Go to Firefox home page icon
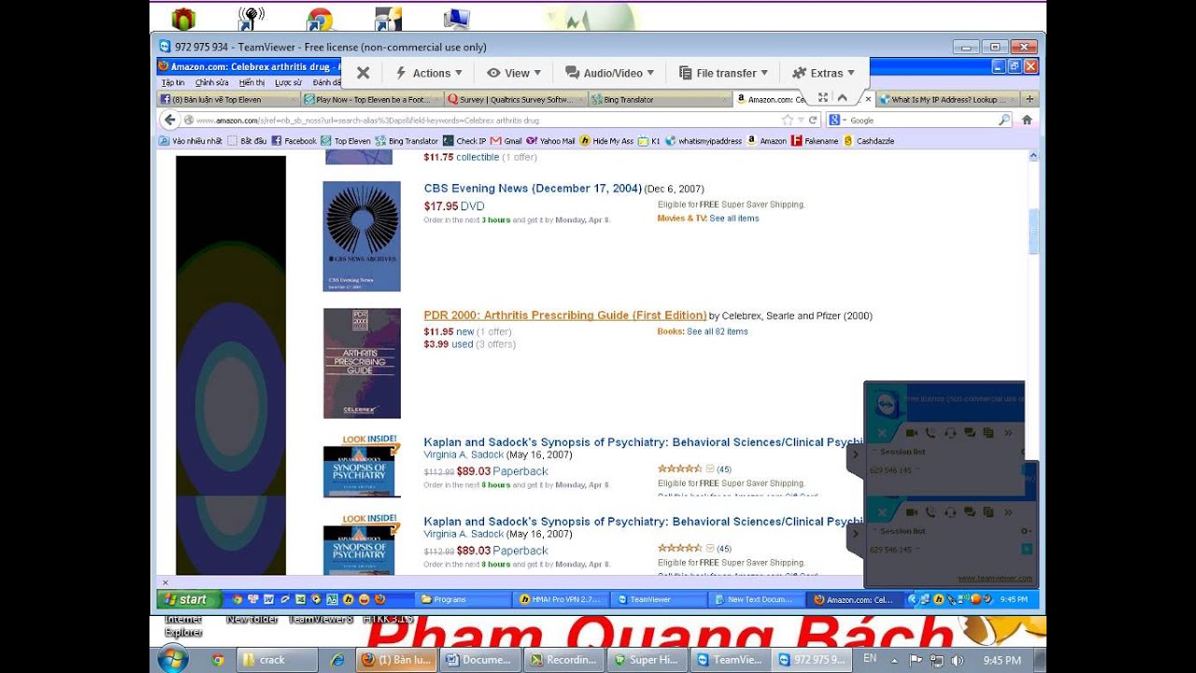The width and height of the screenshot is (1196, 673). (x=1027, y=120)
